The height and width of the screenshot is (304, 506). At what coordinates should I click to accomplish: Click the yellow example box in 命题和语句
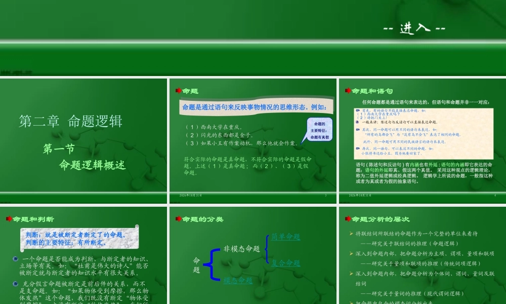pos(424,133)
